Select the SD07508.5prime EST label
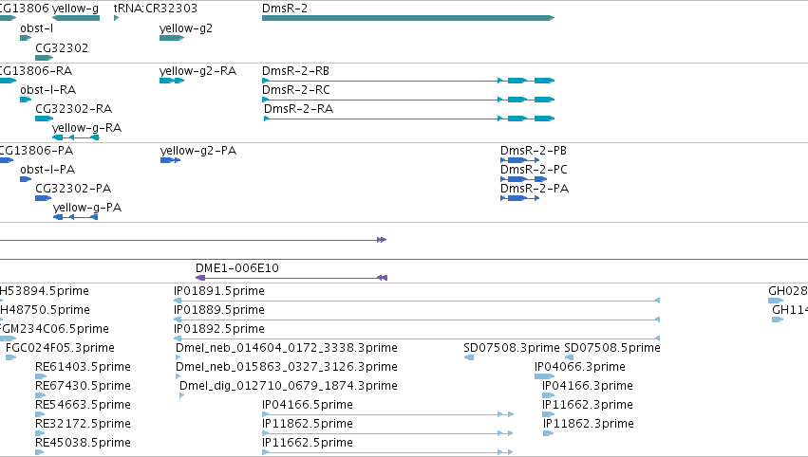 coord(612,348)
